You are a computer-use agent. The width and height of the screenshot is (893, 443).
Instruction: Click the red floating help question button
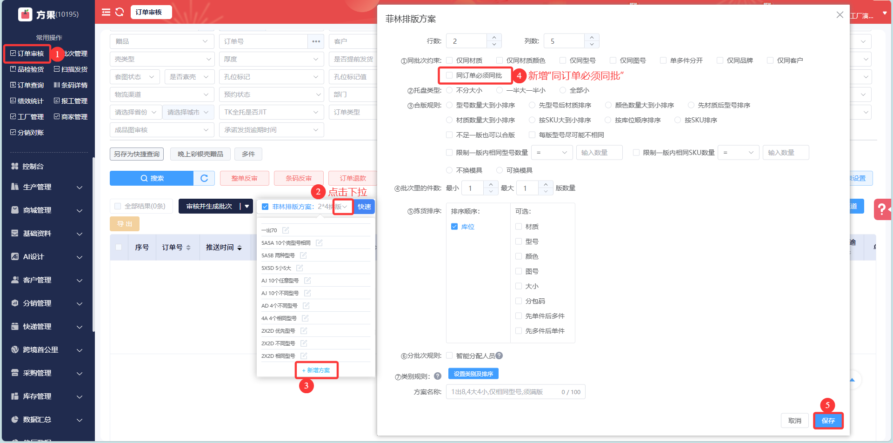(x=882, y=209)
